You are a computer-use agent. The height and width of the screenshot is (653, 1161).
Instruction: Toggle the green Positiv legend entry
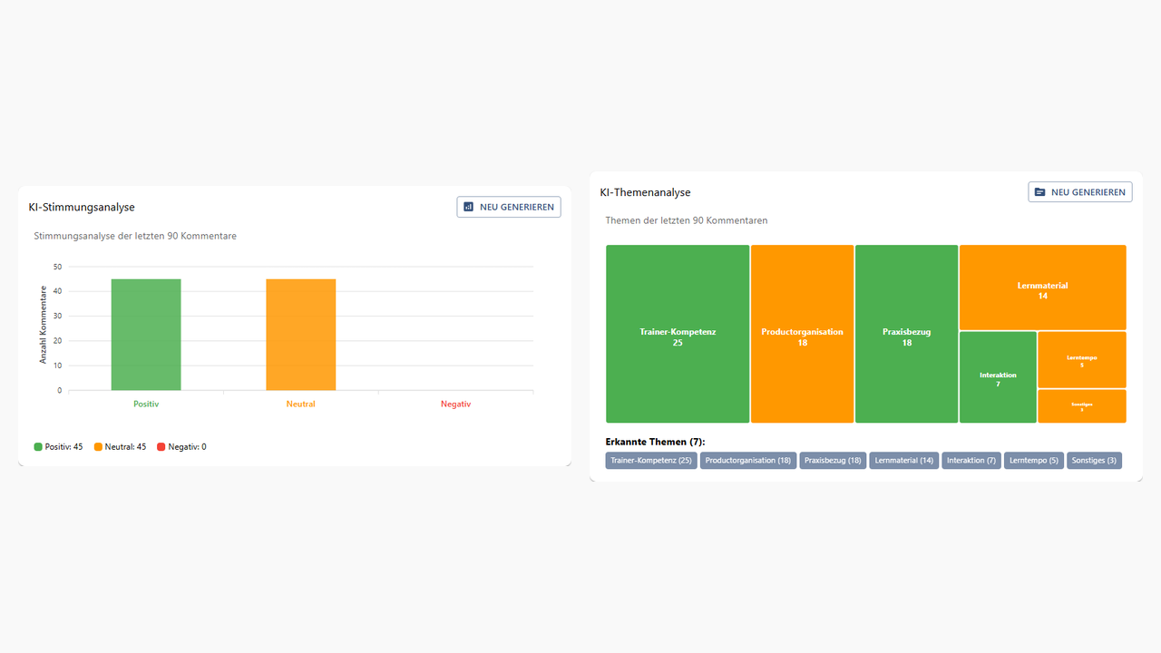tap(58, 447)
